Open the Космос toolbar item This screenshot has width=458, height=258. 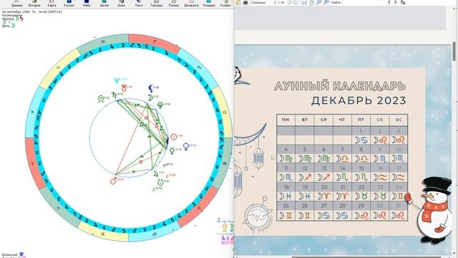(x=69, y=4)
